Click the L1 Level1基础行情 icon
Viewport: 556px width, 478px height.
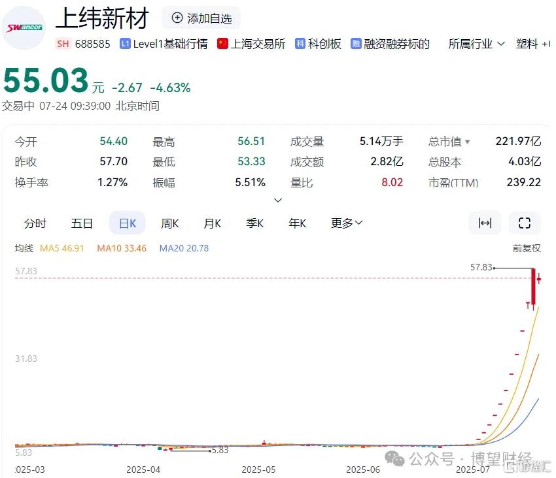click(x=125, y=44)
